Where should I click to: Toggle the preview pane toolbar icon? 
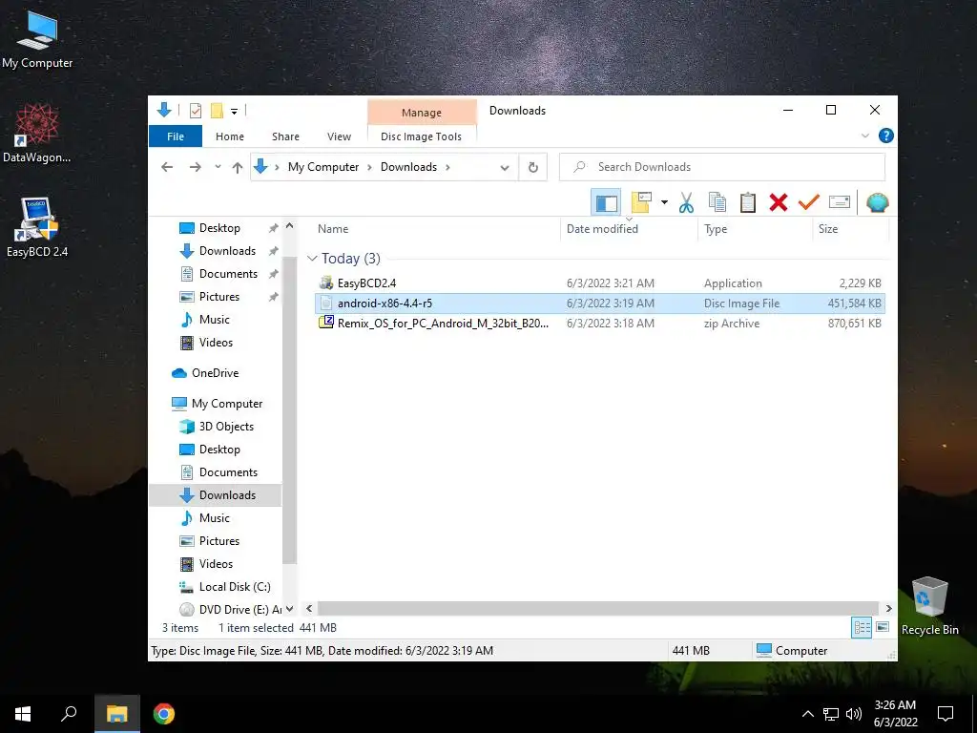[x=606, y=202]
